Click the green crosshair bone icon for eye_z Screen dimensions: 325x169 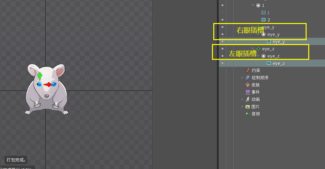pyautogui.click(x=258, y=49)
